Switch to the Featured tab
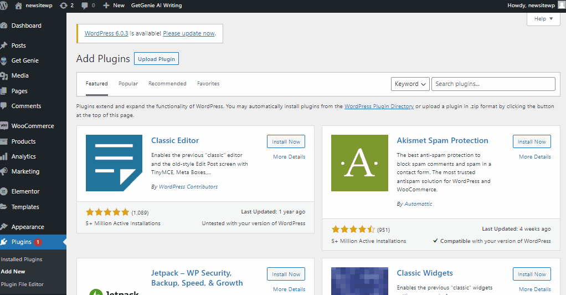 (x=97, y=84)
